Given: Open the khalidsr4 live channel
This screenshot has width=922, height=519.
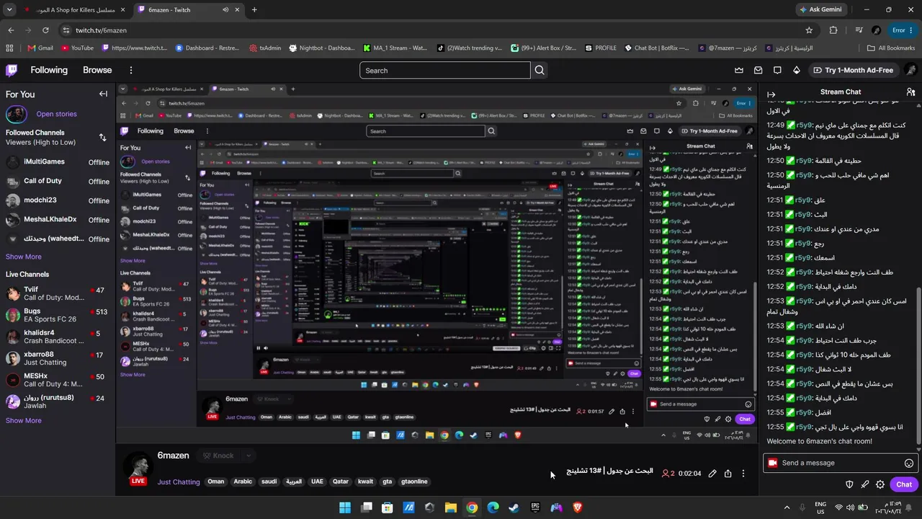Looking at the screenshot, I should (x=58, y=337).
